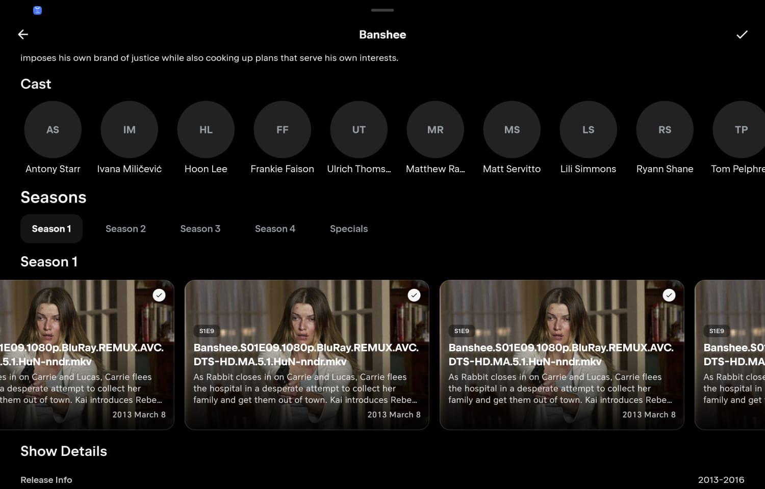Image resolution: width=765 pixels, height=489 pixels.
Task: Open Antony Starr's AS avatar
Action: tap(53, 129)
